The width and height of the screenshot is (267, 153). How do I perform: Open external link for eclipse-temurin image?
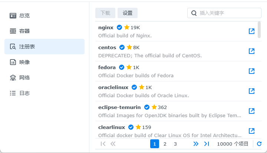coord(251,111)
